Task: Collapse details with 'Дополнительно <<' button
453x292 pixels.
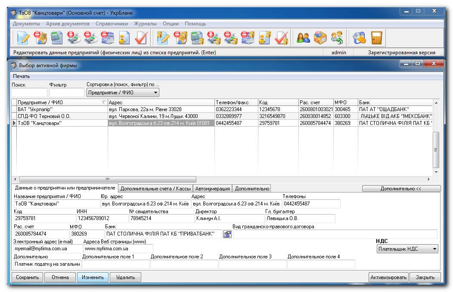Action: coord(401,189)
